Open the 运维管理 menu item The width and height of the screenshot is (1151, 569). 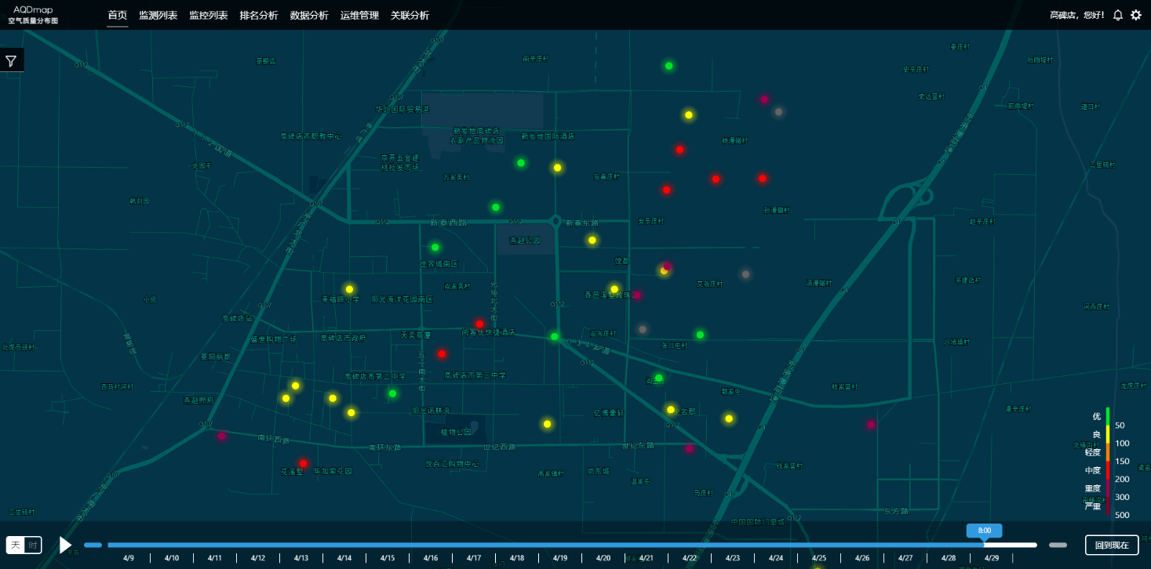(x=359, y=15)
